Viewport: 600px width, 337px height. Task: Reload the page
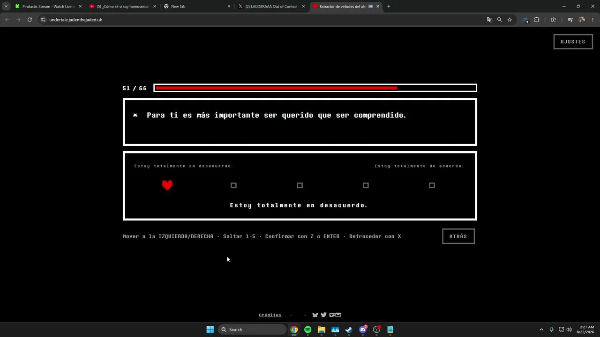(x=30, y=20)
